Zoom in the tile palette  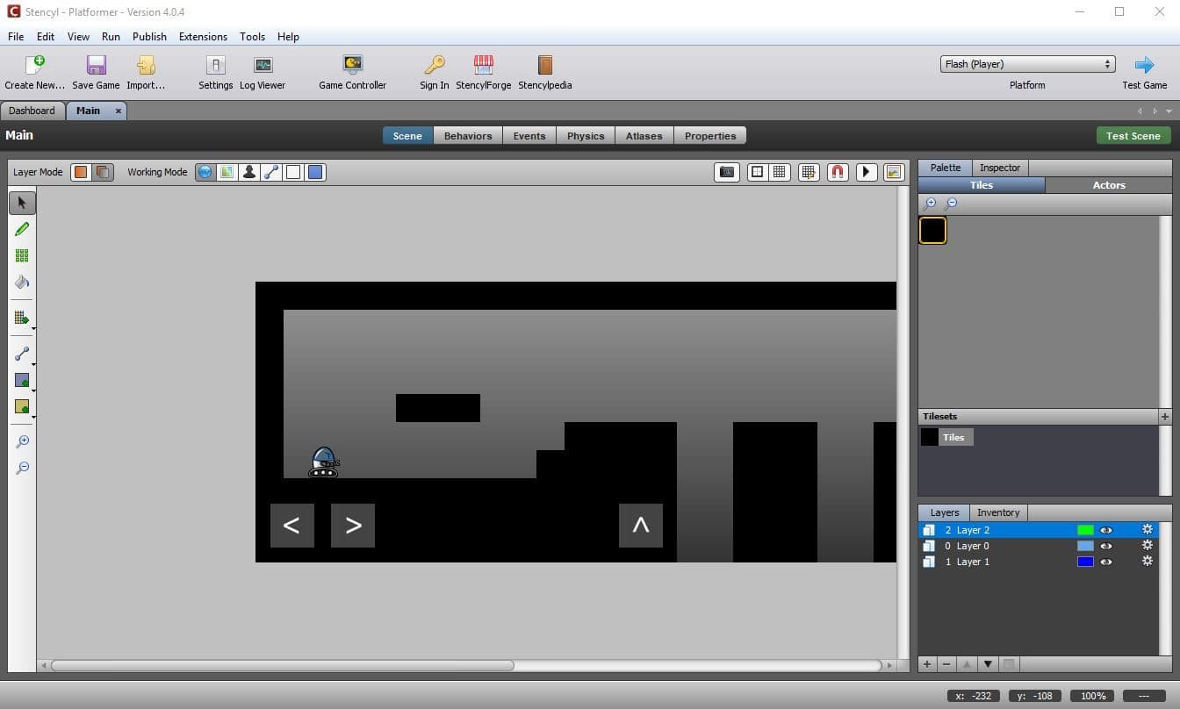tap(931, 203)
